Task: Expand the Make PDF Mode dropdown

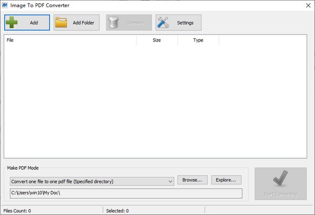Action: 92,181
